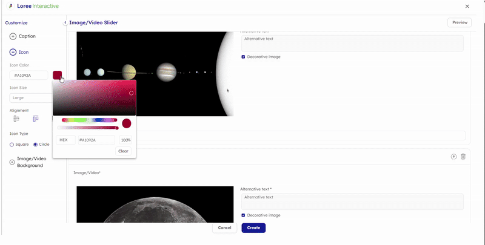Screen dimensions: 485x245
Task: Delete the slide with trash icon
Action: point(463,157)
